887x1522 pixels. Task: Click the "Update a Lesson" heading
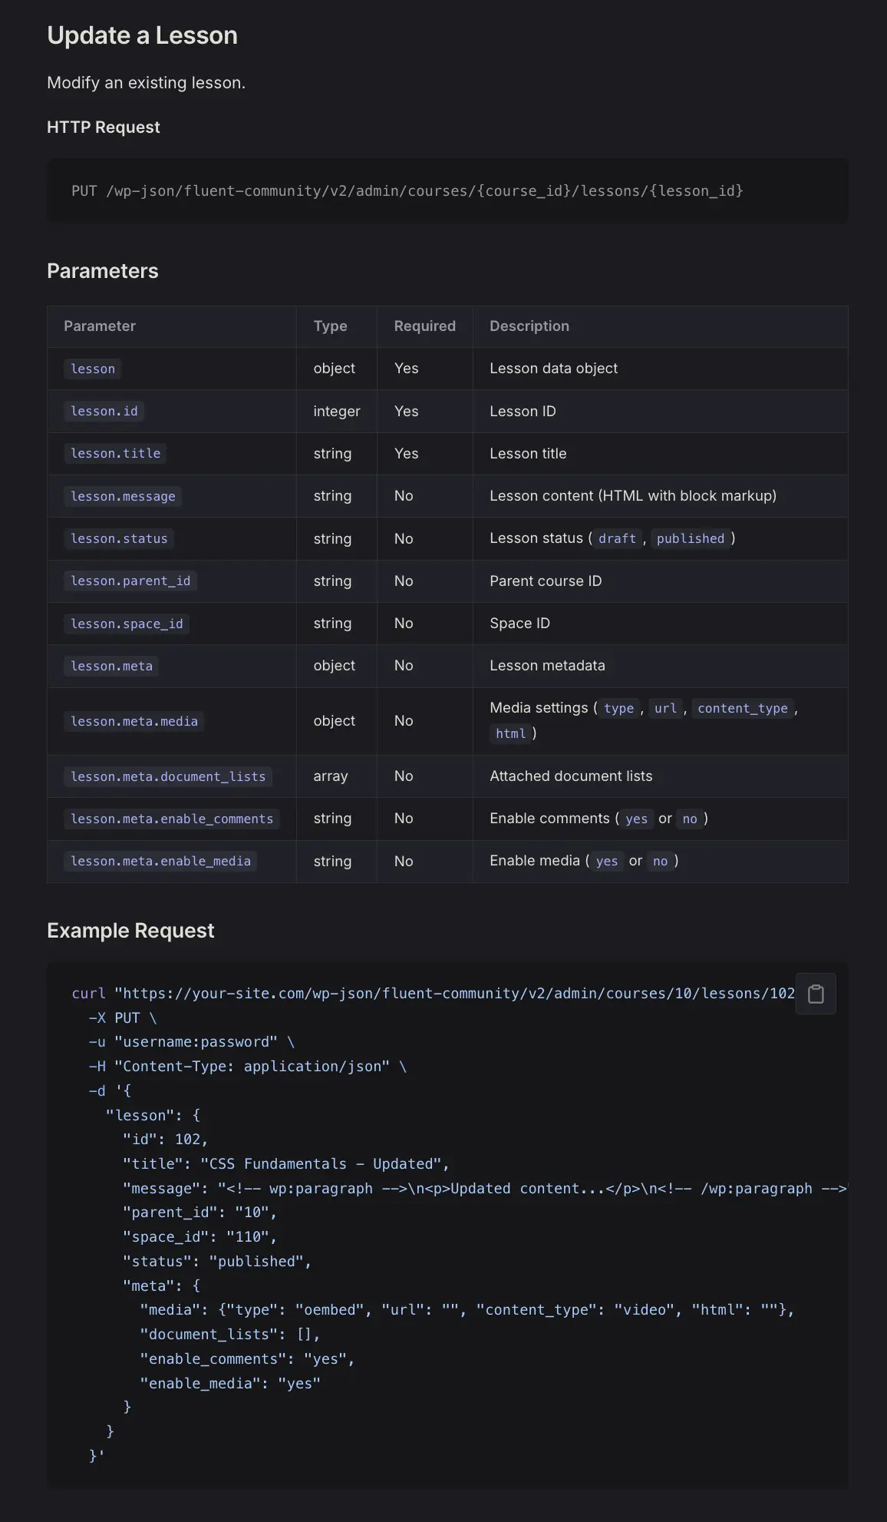(x=142, y=35)
